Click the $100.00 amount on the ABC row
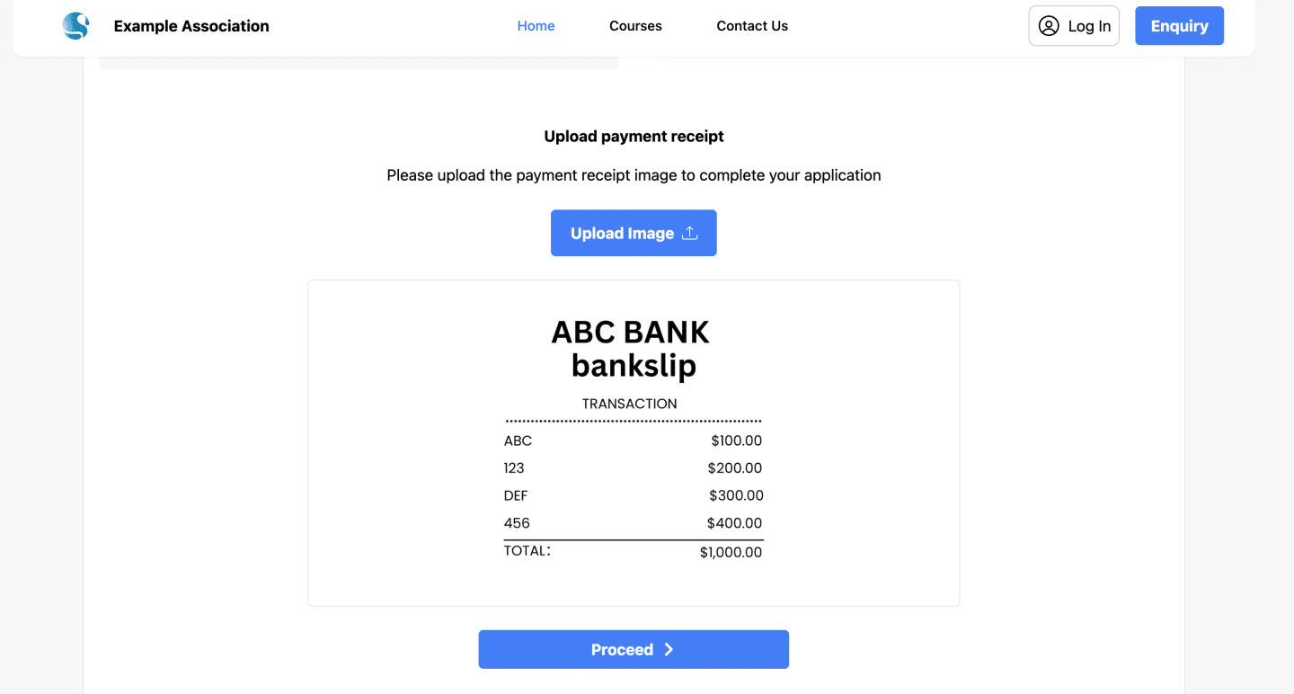 [x=736, y=440]
